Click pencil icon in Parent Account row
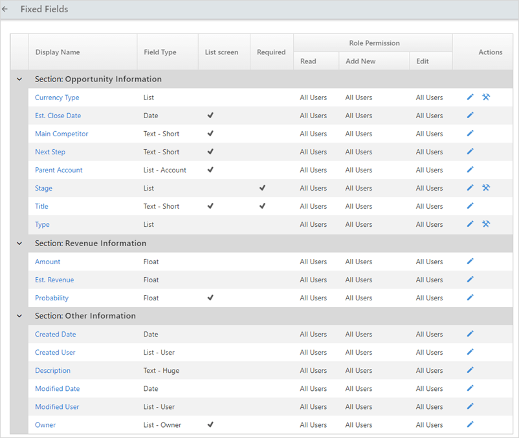This screenshot has height=438, width=519. pos(470,170)
